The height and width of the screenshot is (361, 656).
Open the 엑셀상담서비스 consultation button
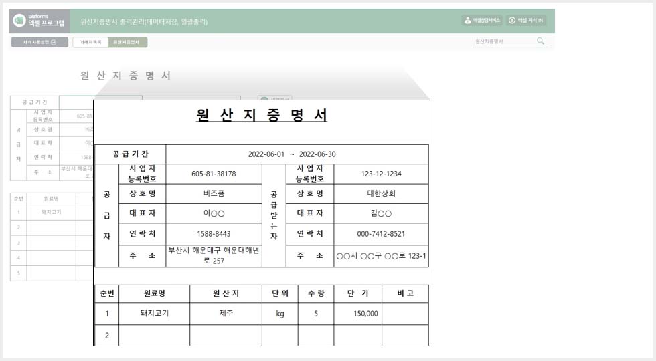[x=482, y=21]
